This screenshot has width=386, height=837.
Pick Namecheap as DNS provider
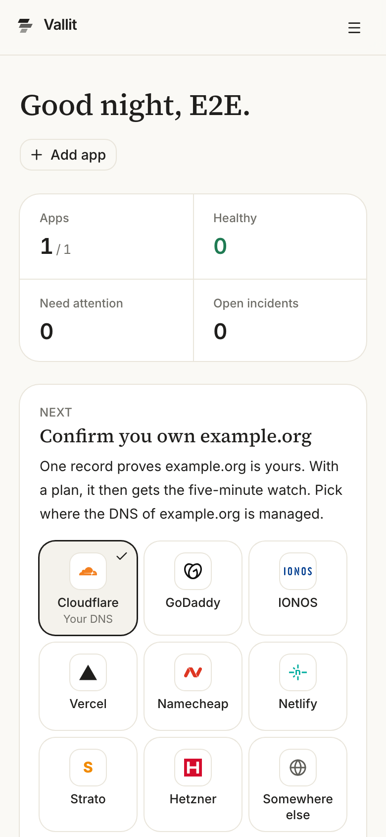pyautogui.click(x=193, y=686)
